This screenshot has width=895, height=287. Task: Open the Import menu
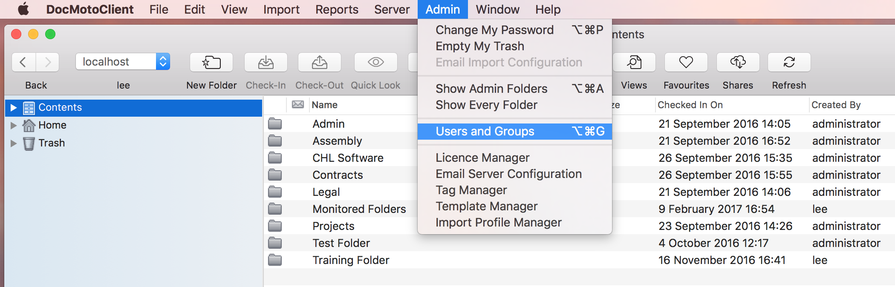click(281, 9)
